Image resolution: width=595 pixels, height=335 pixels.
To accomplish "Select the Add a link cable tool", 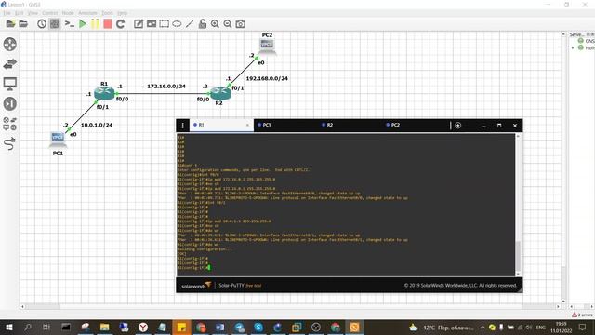I will pyautogui.click(x=10, y=143).
